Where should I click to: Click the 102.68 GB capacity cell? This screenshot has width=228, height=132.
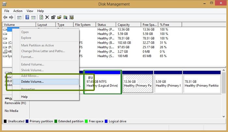point(124,43)
